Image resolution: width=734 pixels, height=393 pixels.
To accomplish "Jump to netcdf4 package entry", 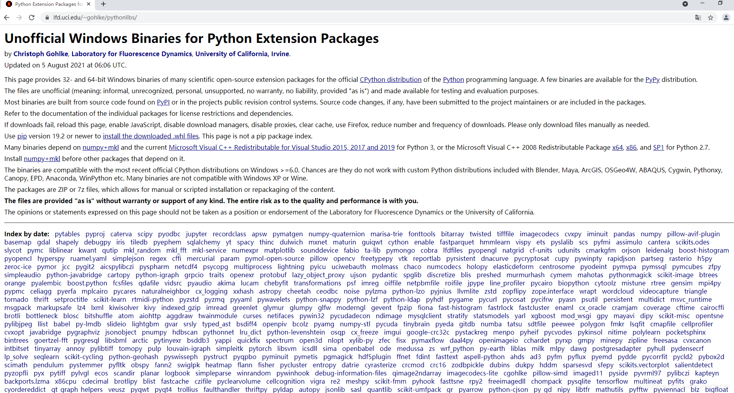I will (x=186, y=267).
